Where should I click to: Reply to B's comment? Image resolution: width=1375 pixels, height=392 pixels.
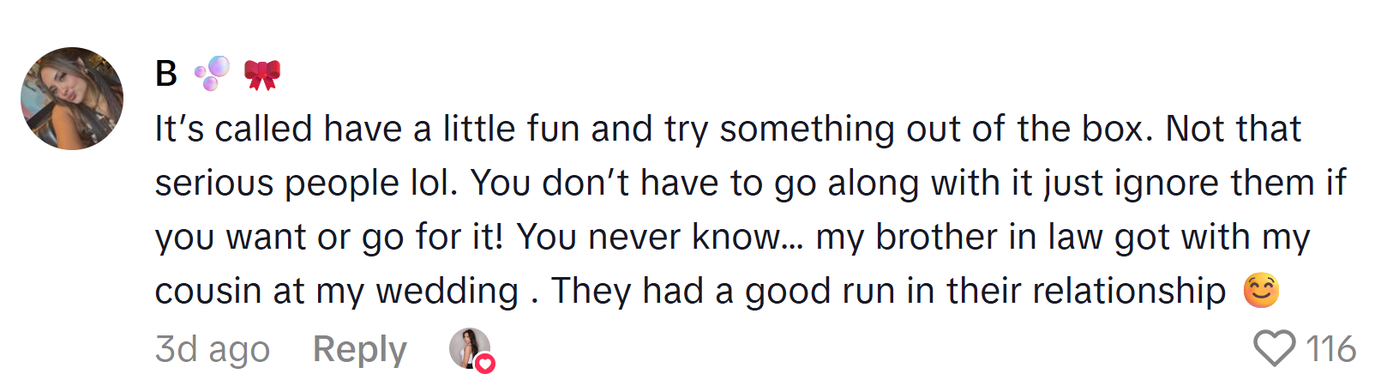[359, 349]
